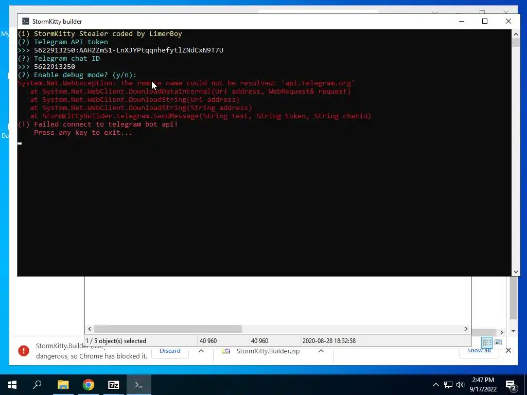Click the '2020-08-28 18:32:58' status entry
527x395 pixels.
(x=329, y=341)
